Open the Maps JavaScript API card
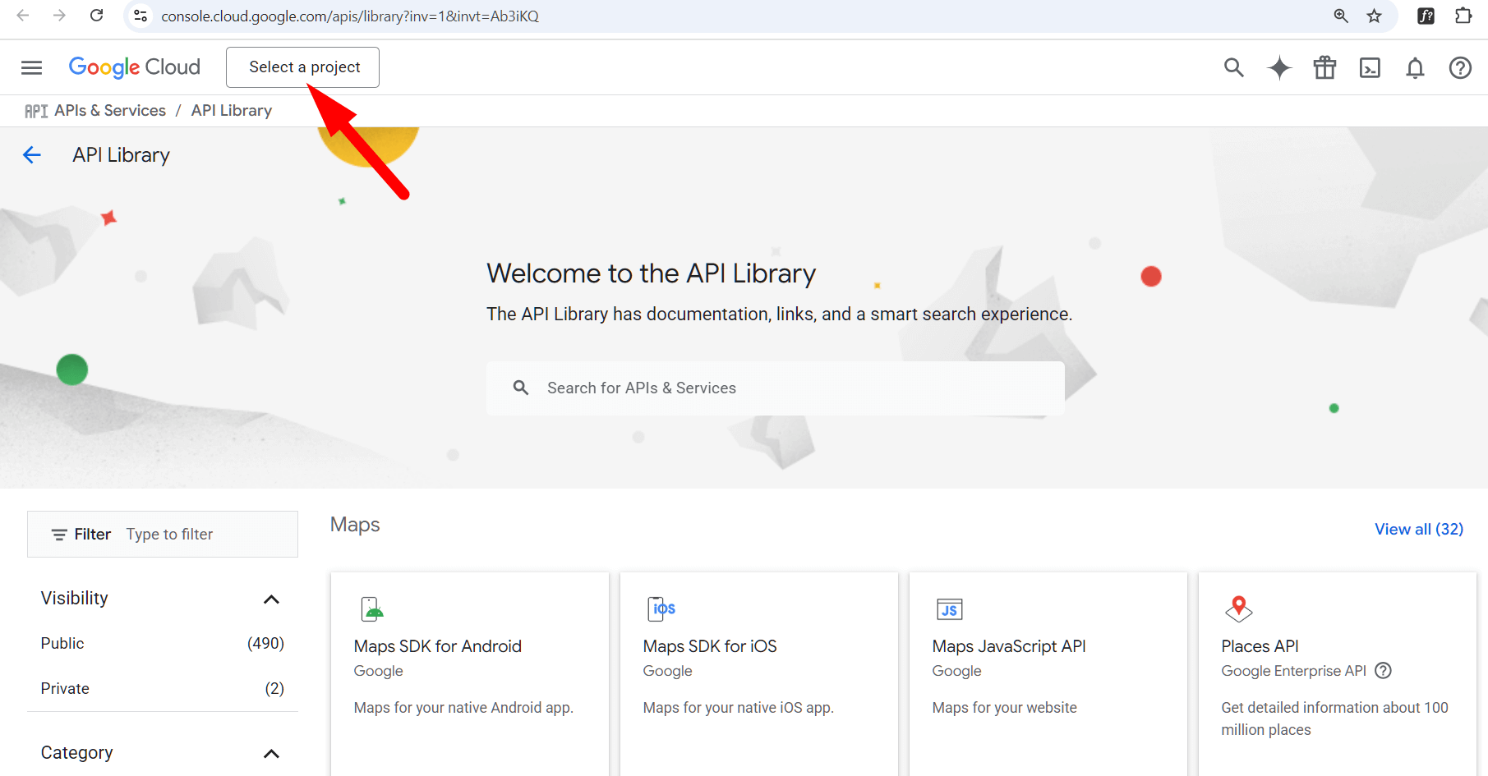1488x776 pixels. (1048, 673)
